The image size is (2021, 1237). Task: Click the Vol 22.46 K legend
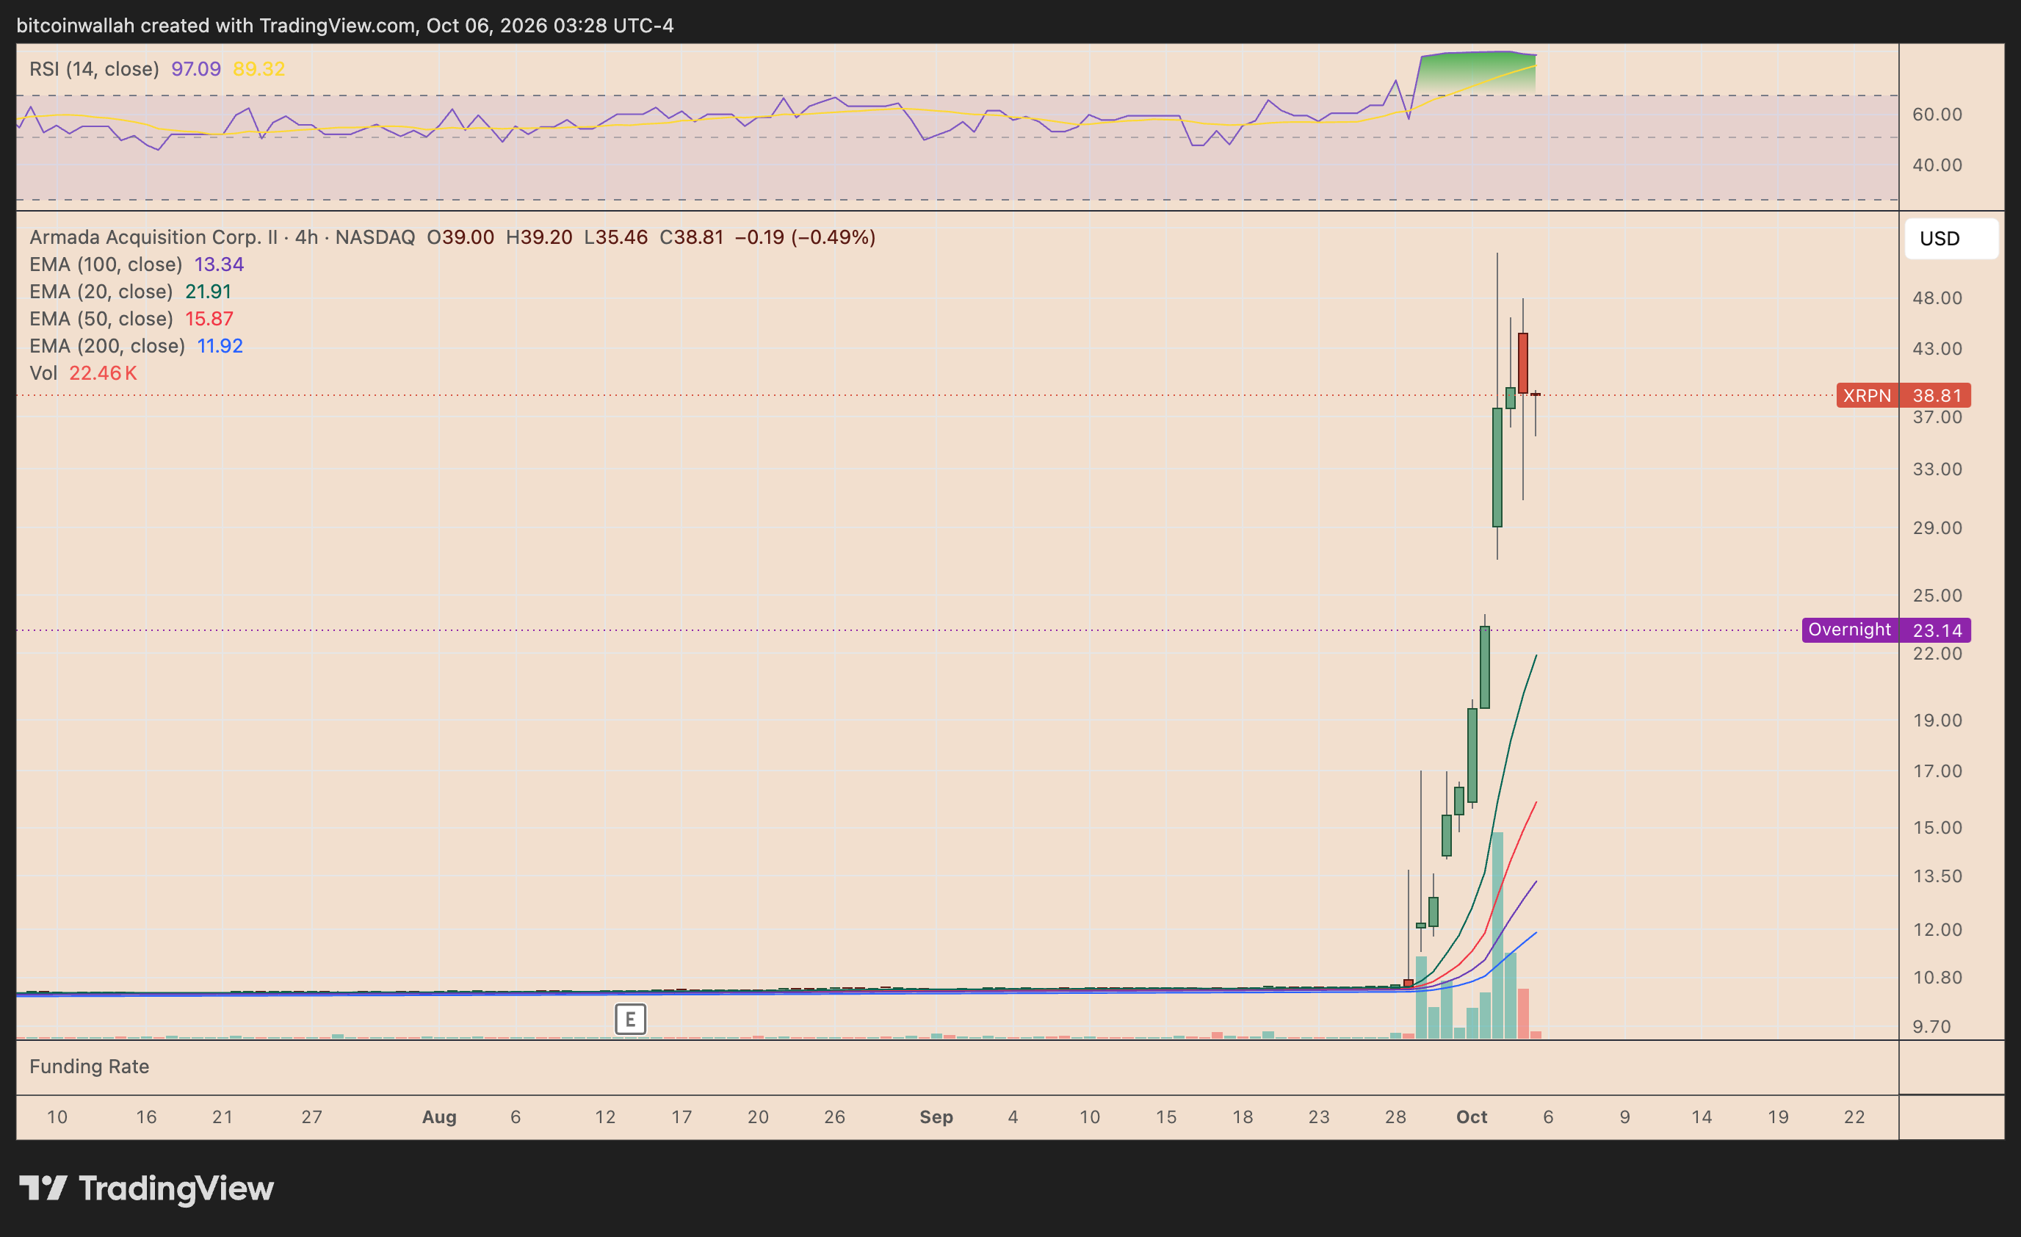(83, 373)
